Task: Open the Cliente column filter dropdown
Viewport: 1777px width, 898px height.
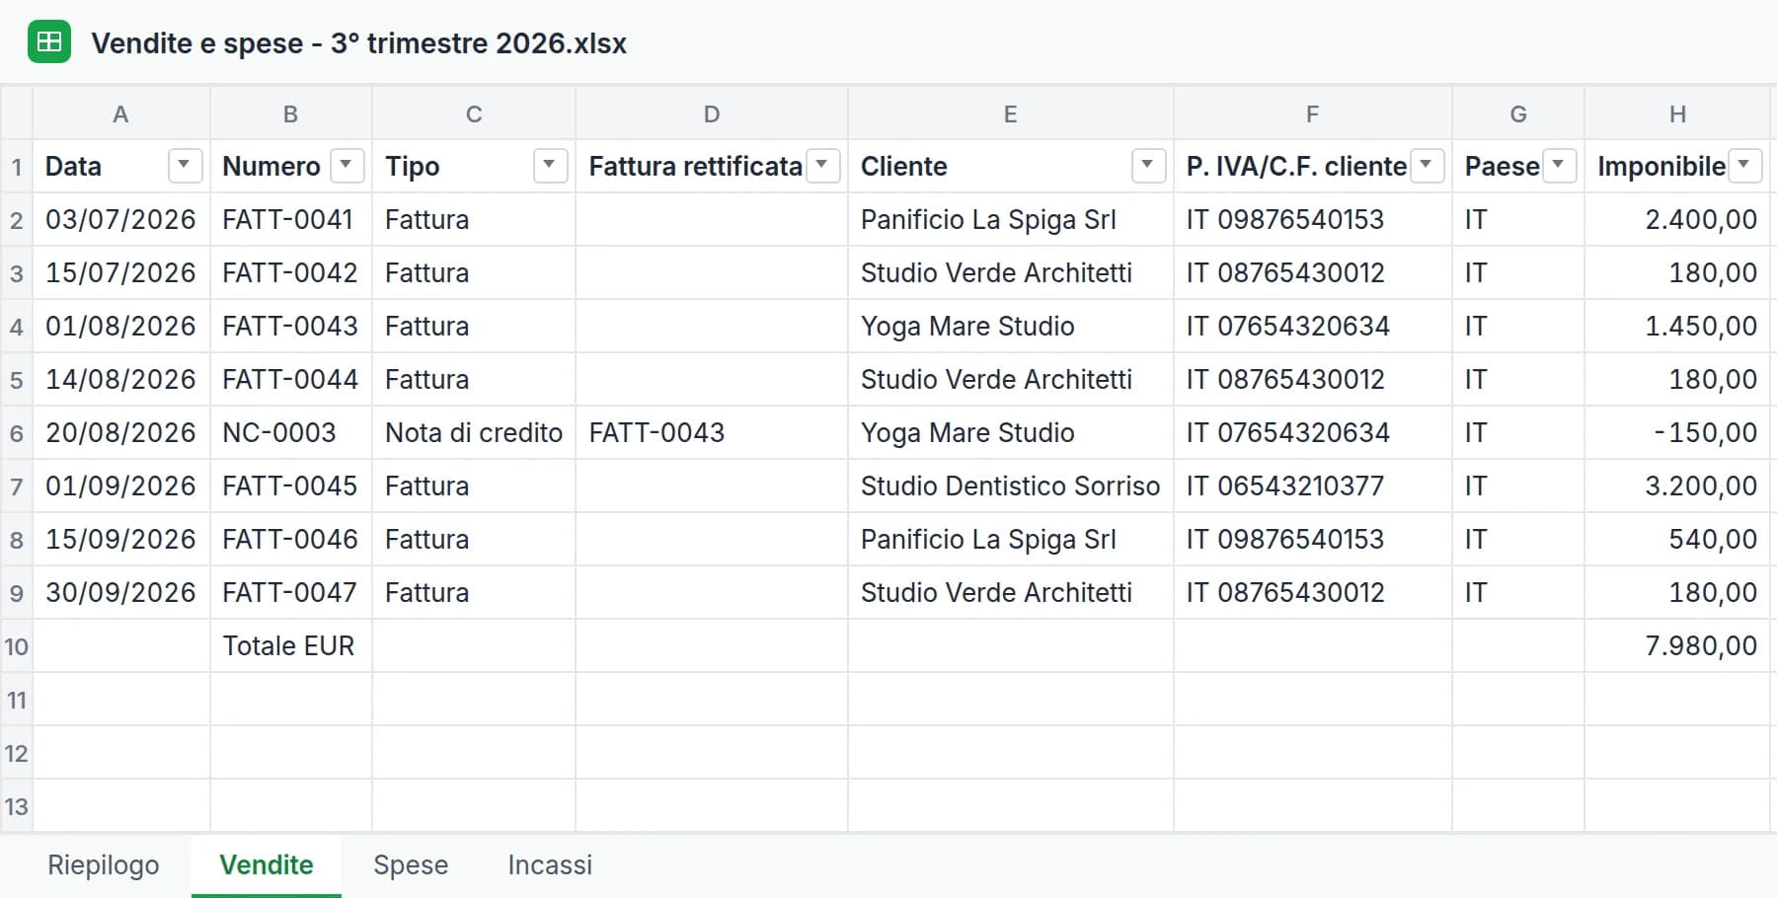Action: (1148, 165)
